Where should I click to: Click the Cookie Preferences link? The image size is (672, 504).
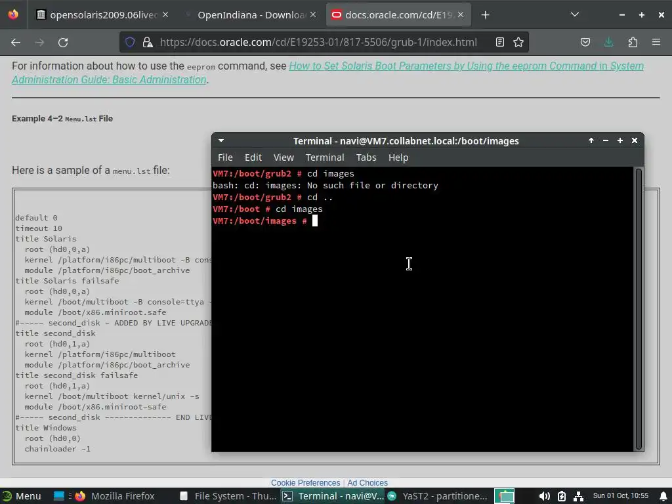305,482
